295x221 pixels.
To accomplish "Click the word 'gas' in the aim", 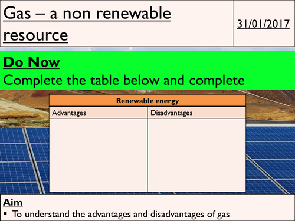I will click(224, 215).
